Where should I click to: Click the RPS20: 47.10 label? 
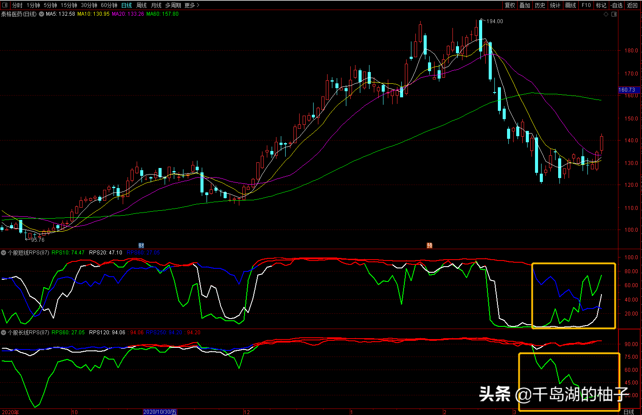pyautogui.click(x=106, y=253)
